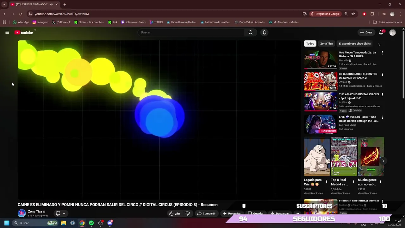405x228 pixels.
Task: Select the Todos filter chip
Action: (x=310, y=44)
